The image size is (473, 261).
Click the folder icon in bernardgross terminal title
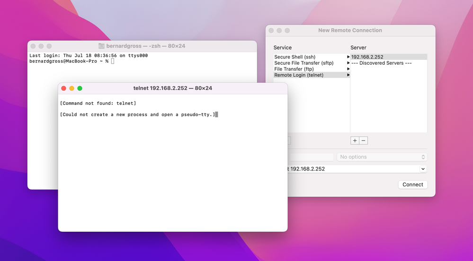[x=101, y=46]
